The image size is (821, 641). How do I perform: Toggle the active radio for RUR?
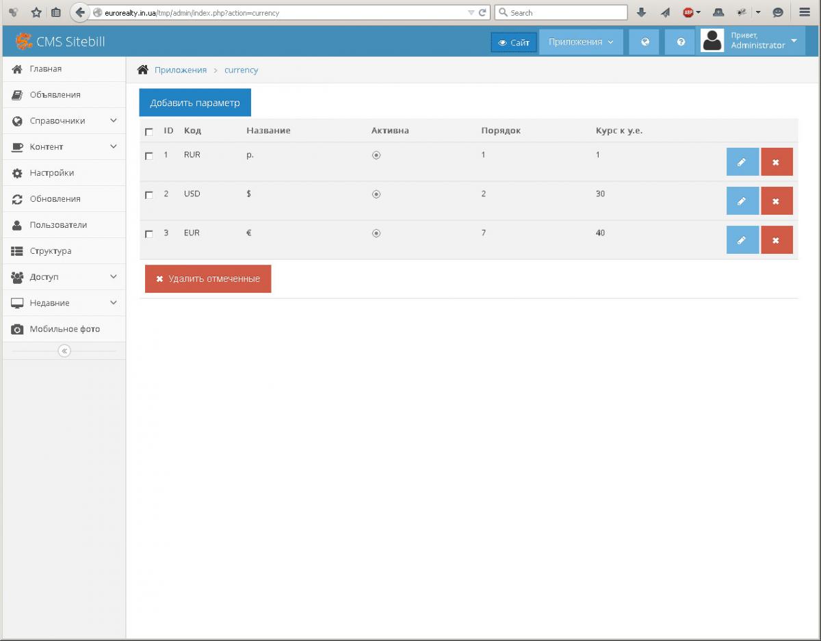tap(376, 155)
